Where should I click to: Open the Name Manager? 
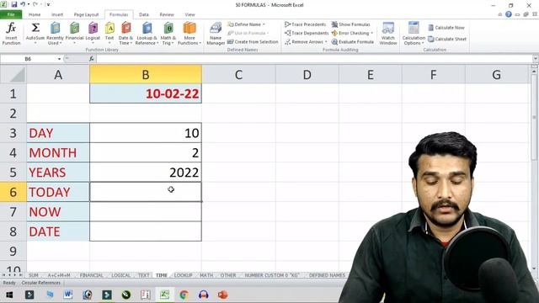(x=216, y=34)
